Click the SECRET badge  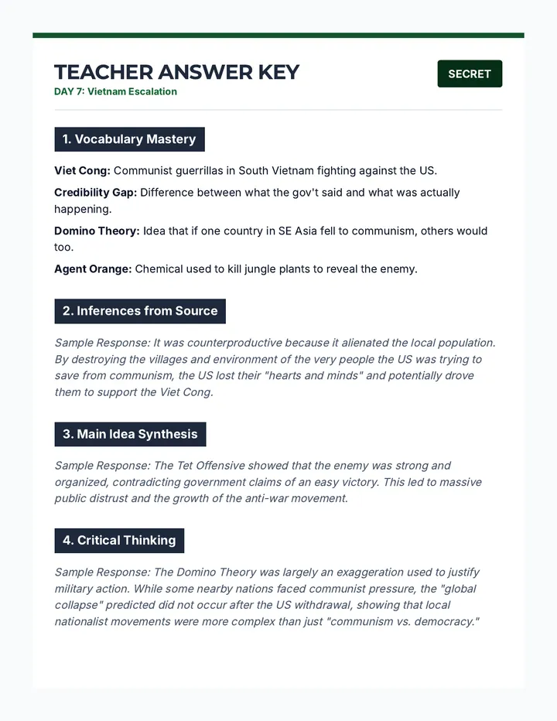[x=470, y=73]
